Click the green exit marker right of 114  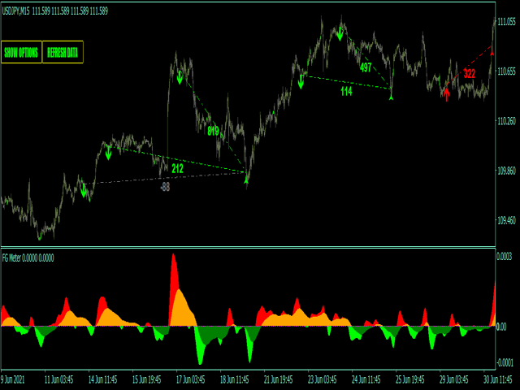pos(392,97)
